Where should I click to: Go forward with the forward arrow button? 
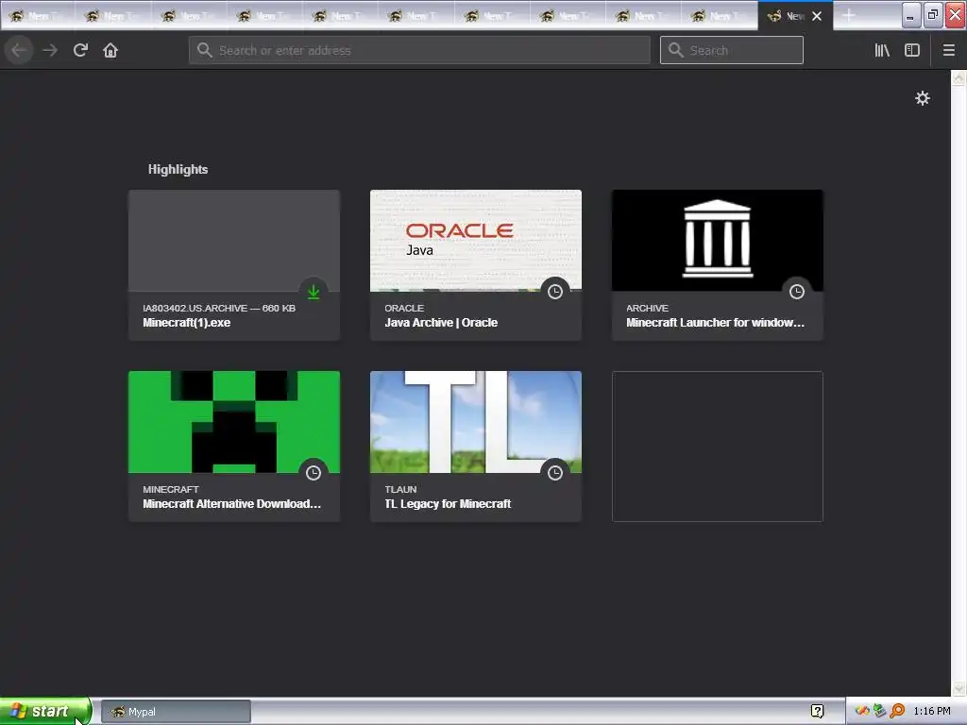[x=50, y=50]
